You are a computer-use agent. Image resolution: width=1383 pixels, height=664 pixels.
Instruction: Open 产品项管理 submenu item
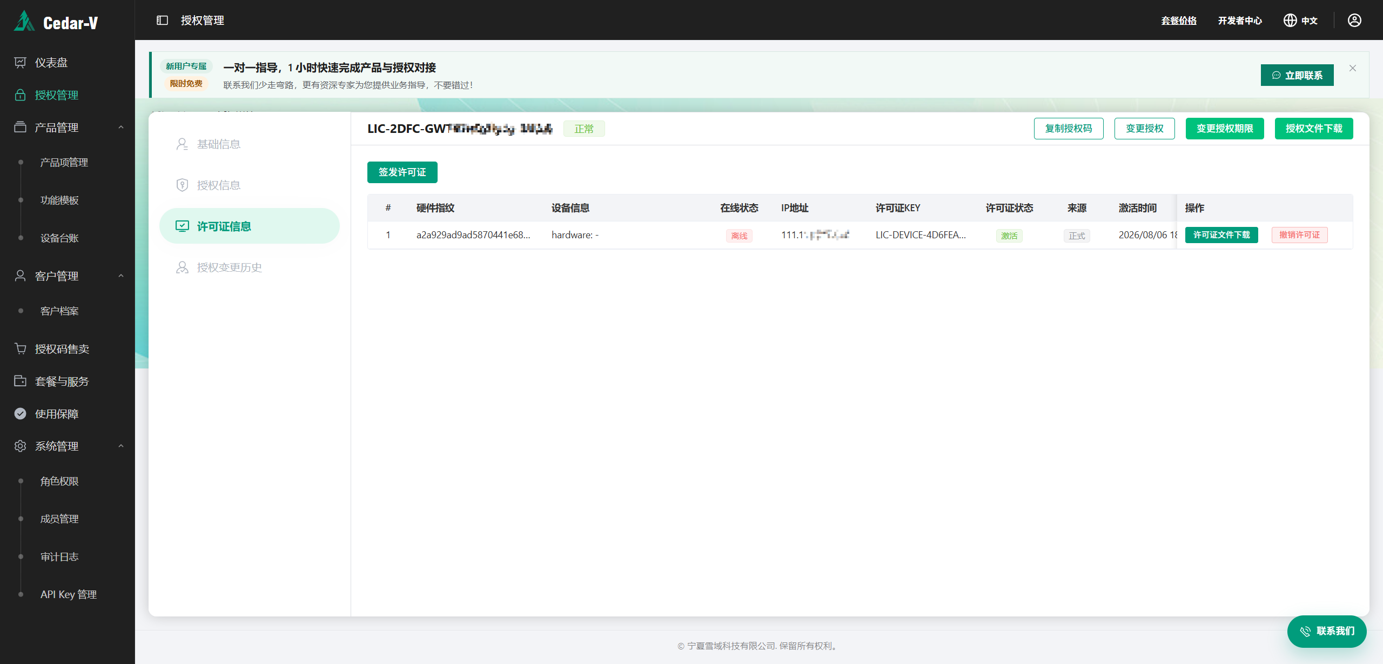tap(64, 163)
